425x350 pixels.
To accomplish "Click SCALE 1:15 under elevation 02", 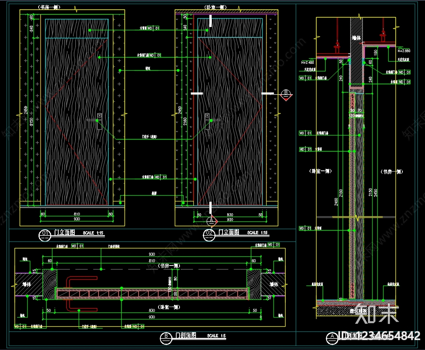I will coord(257,233).
